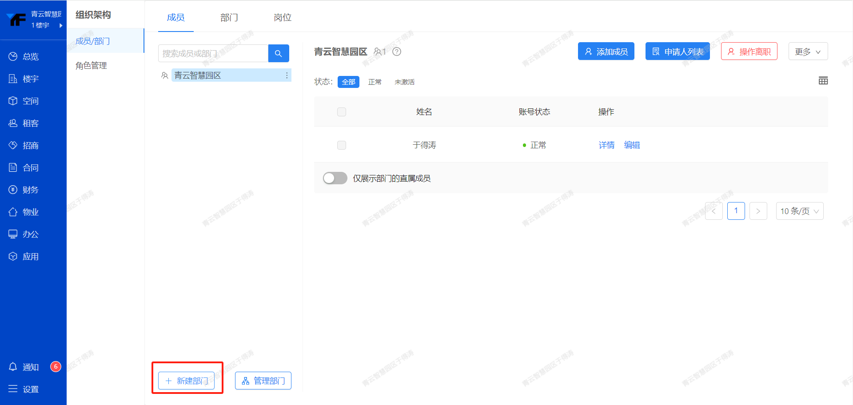Switch to the 部门 tab
The image size is (853, 405).
[229, 17]
